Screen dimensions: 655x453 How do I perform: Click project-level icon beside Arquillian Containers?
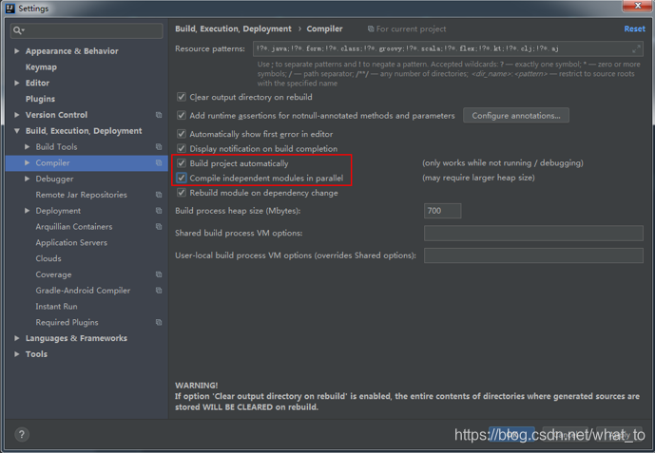point(159,226)
